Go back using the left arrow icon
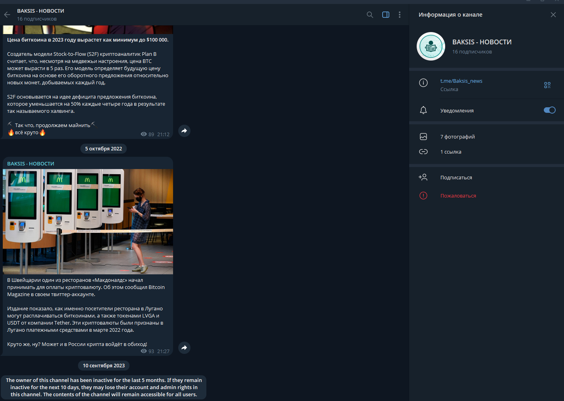Image resolution: width=564 pixels, height=401 pixels. coord(7,15)
